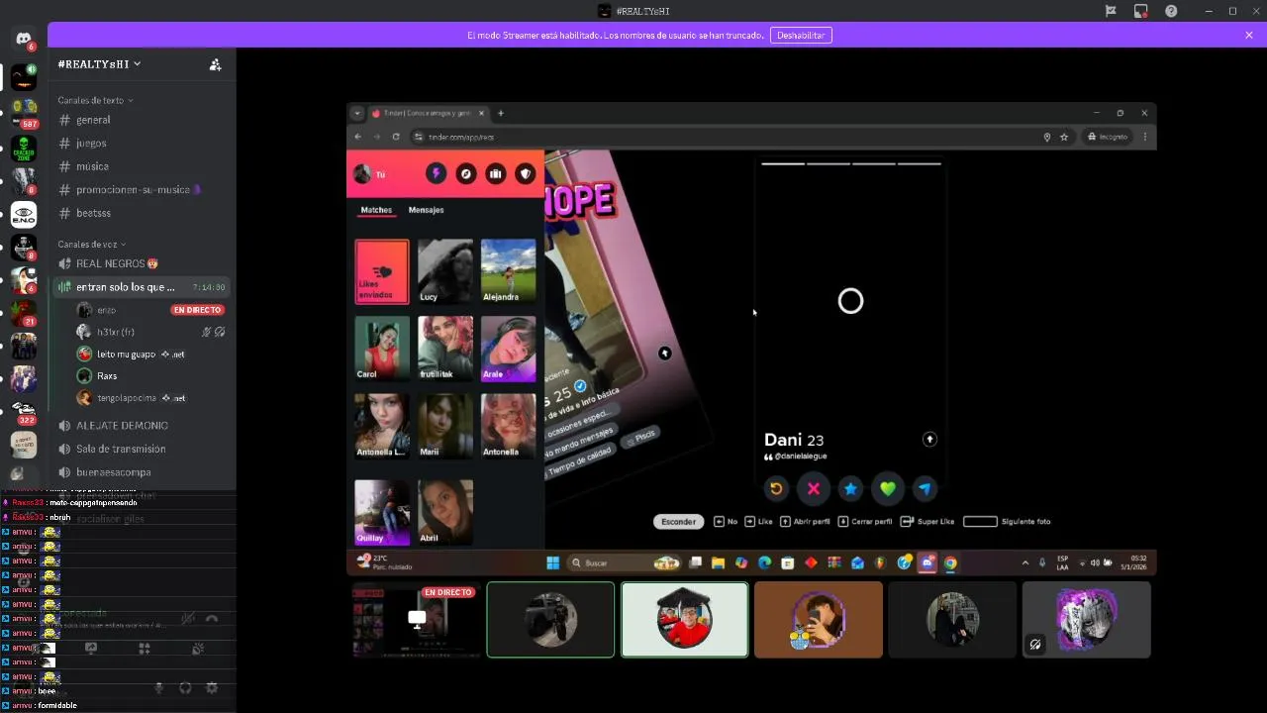Open the Chrome tab search dropdown arrow
Image resolution: width=1267 pixels, height=713 pixels.
tap(357, 113)
